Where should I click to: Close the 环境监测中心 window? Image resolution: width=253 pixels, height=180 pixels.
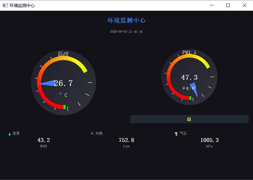point(245,5)
